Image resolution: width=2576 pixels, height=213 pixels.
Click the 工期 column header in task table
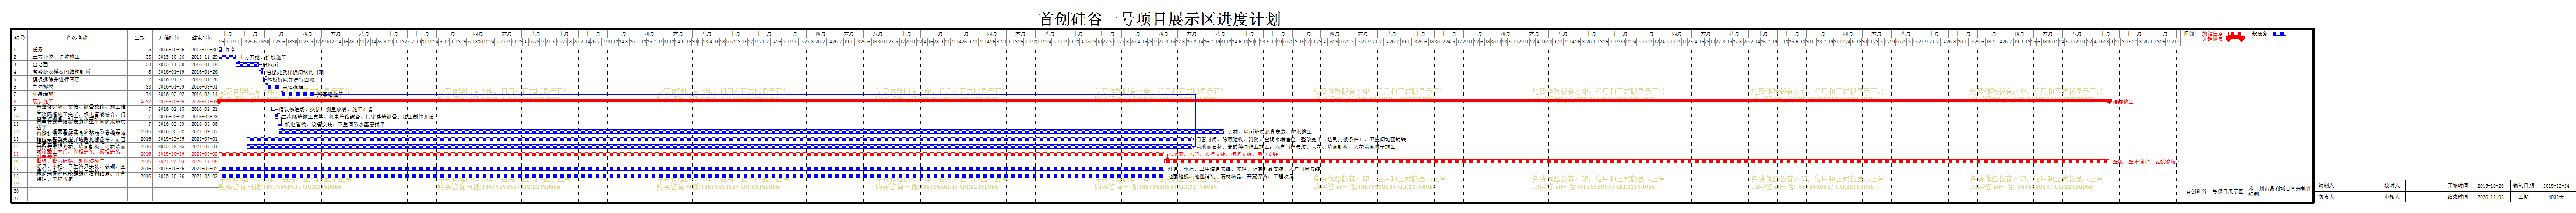[141, 38]
